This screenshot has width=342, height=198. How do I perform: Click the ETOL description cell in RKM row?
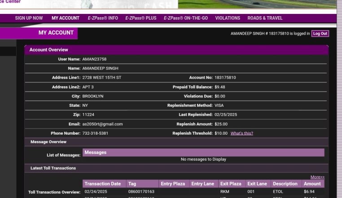click(x=278, y=191)
